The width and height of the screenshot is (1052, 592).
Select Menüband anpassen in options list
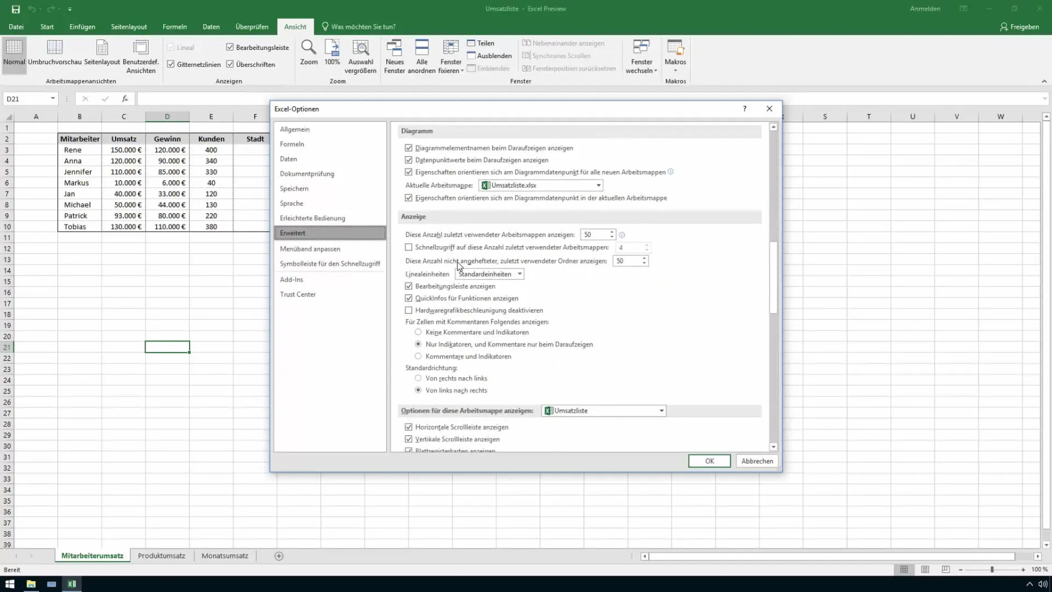tap(330, 249)
